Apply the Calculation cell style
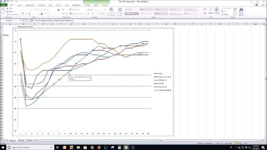 point(191,10)
